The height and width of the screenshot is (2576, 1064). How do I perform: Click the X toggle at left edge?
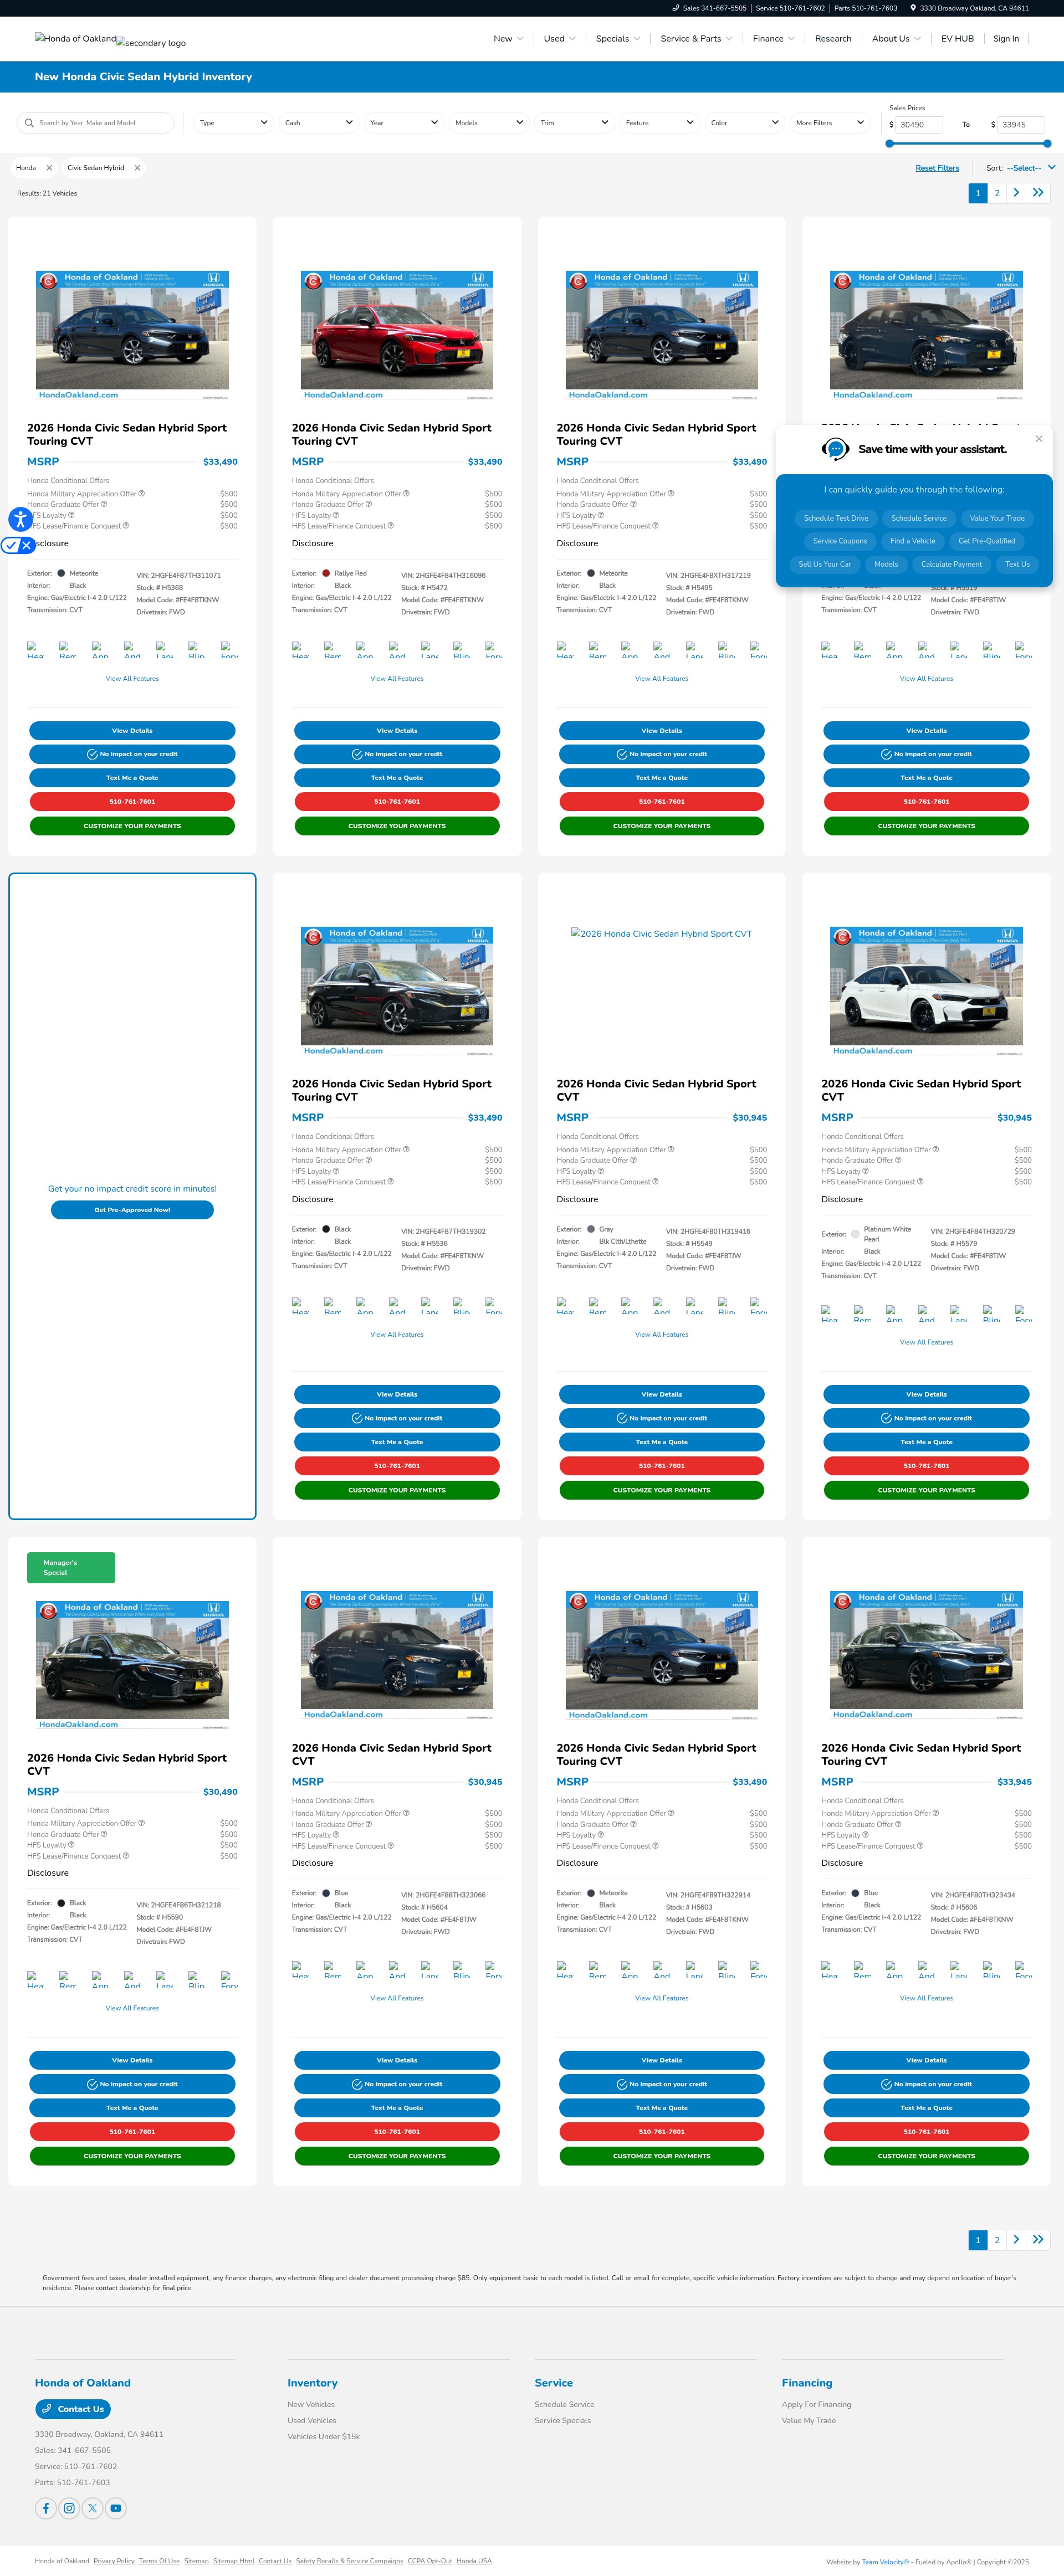coord(27,546)
